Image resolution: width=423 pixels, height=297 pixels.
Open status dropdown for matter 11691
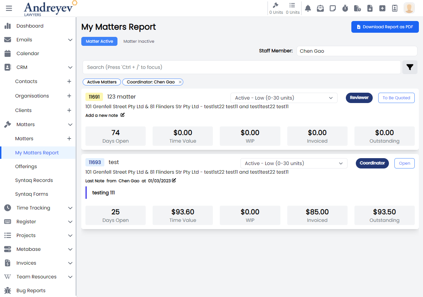283,98
